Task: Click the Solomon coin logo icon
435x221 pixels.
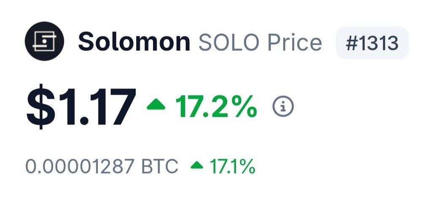Action: click(44, 42)
